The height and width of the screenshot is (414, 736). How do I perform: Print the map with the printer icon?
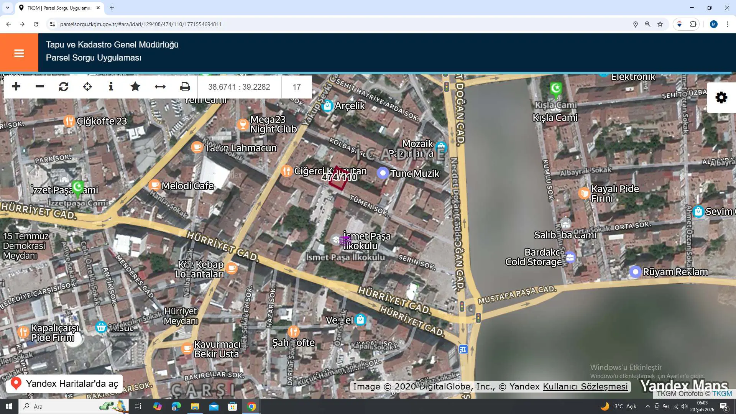185,87
